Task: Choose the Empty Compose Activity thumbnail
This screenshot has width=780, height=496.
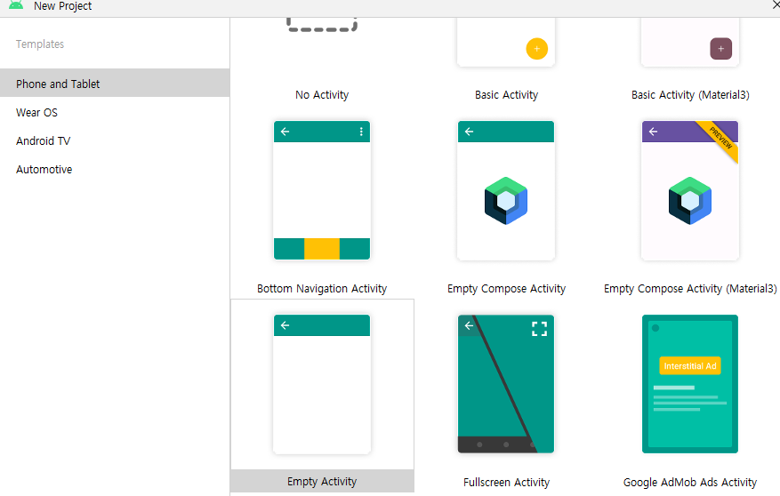Action: click(x=506, y=190)
